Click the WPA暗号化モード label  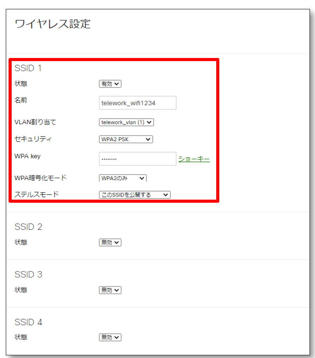(40, 177)
